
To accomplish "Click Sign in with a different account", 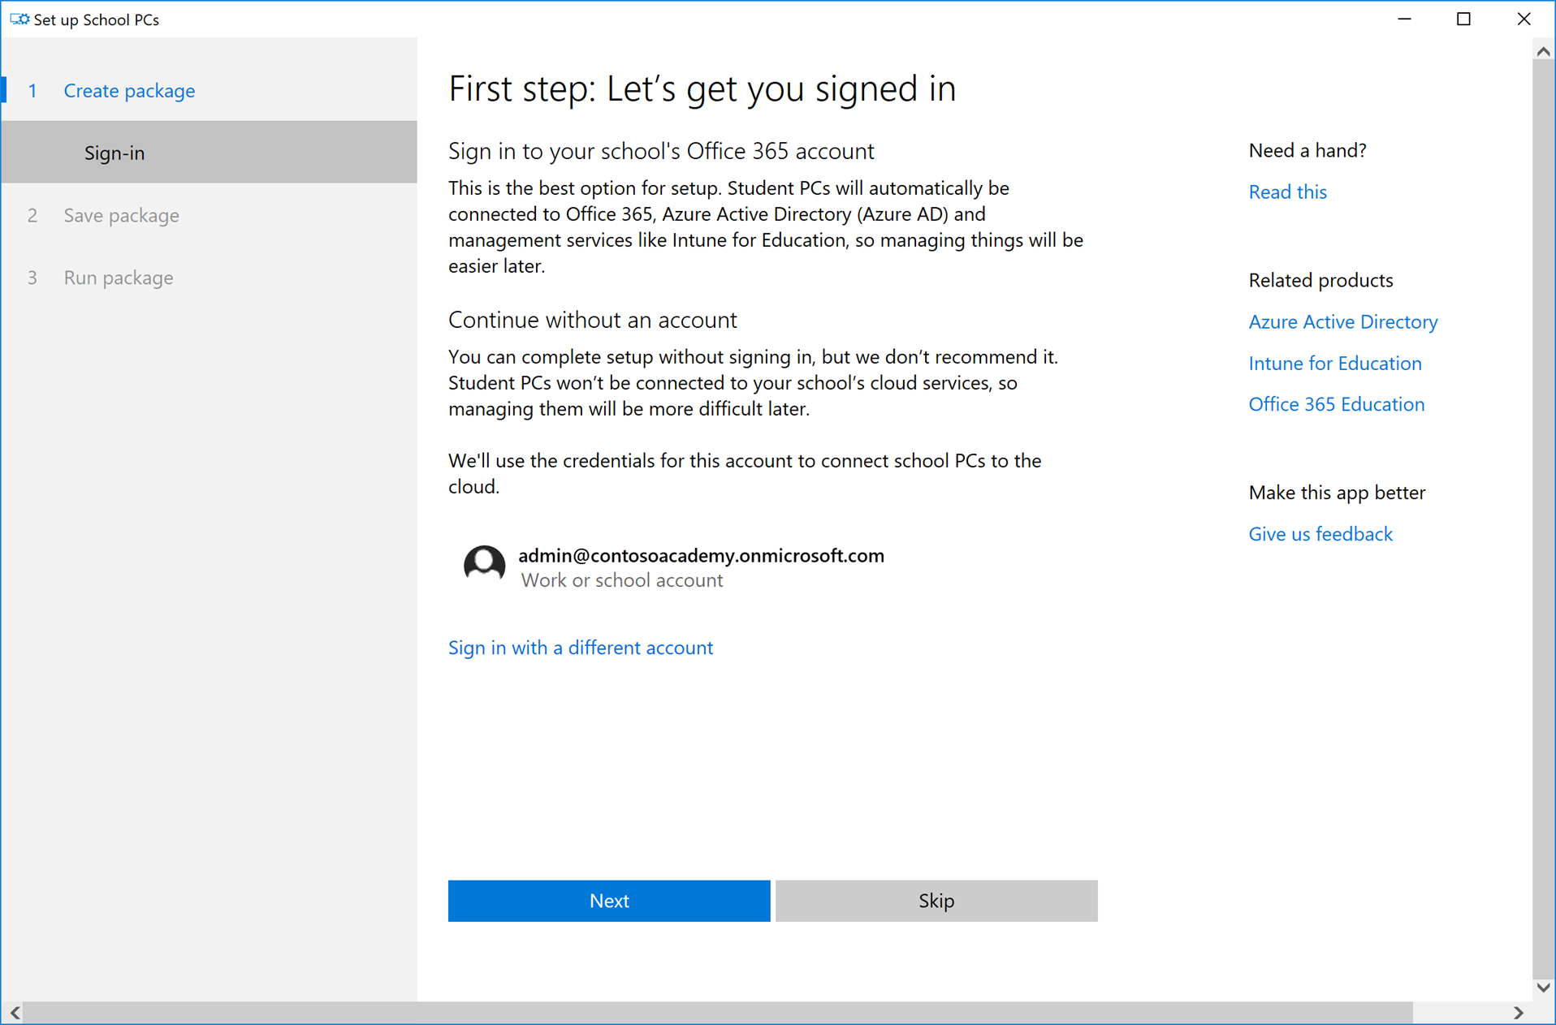I will [x=580, y=648].
